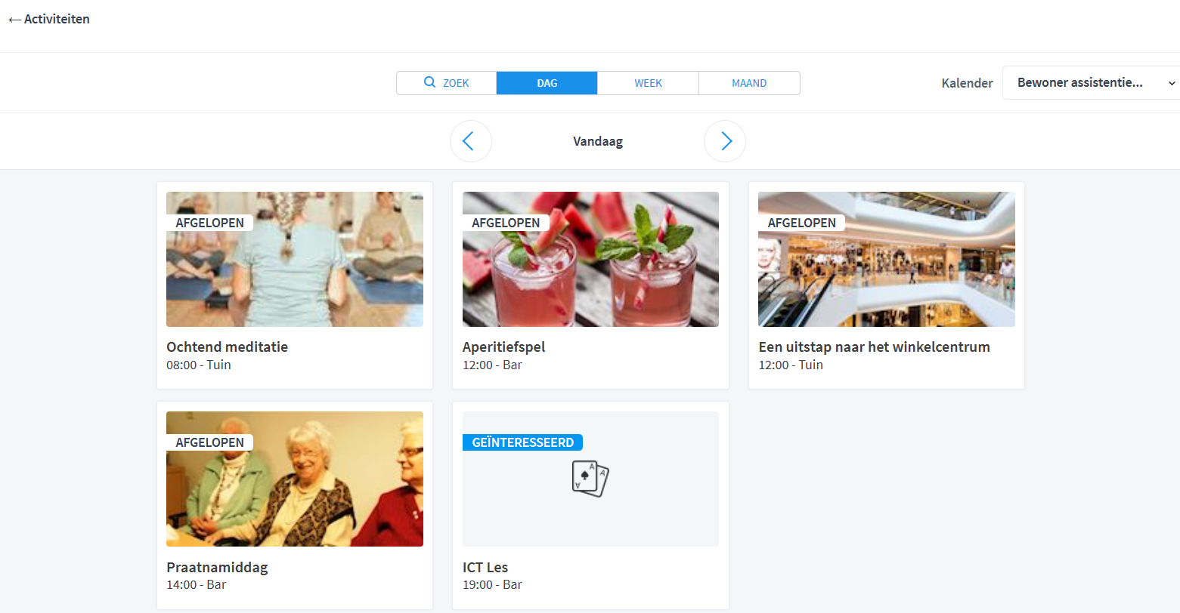Click the AFGELOPEN badge on Praatnamiddag

tap(209, 442)
